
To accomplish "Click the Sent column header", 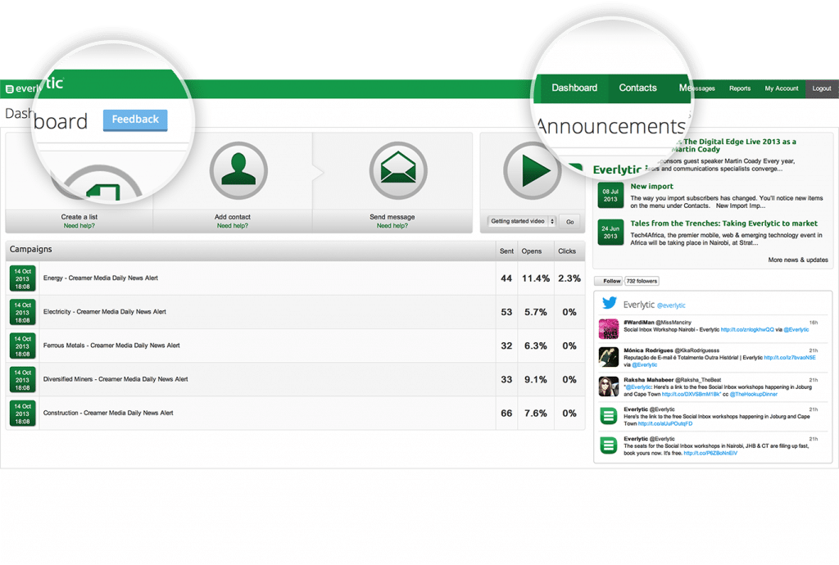I will pos(506,251).
